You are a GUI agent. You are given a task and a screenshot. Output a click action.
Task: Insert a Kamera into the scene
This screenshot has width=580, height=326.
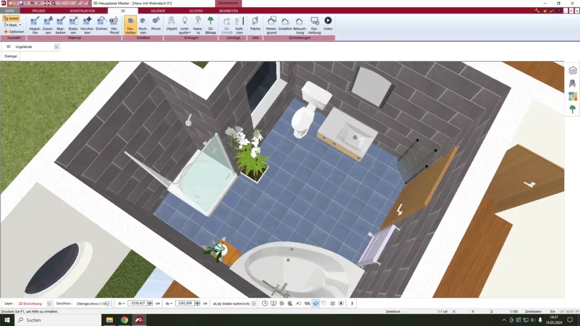click(197, 25)
